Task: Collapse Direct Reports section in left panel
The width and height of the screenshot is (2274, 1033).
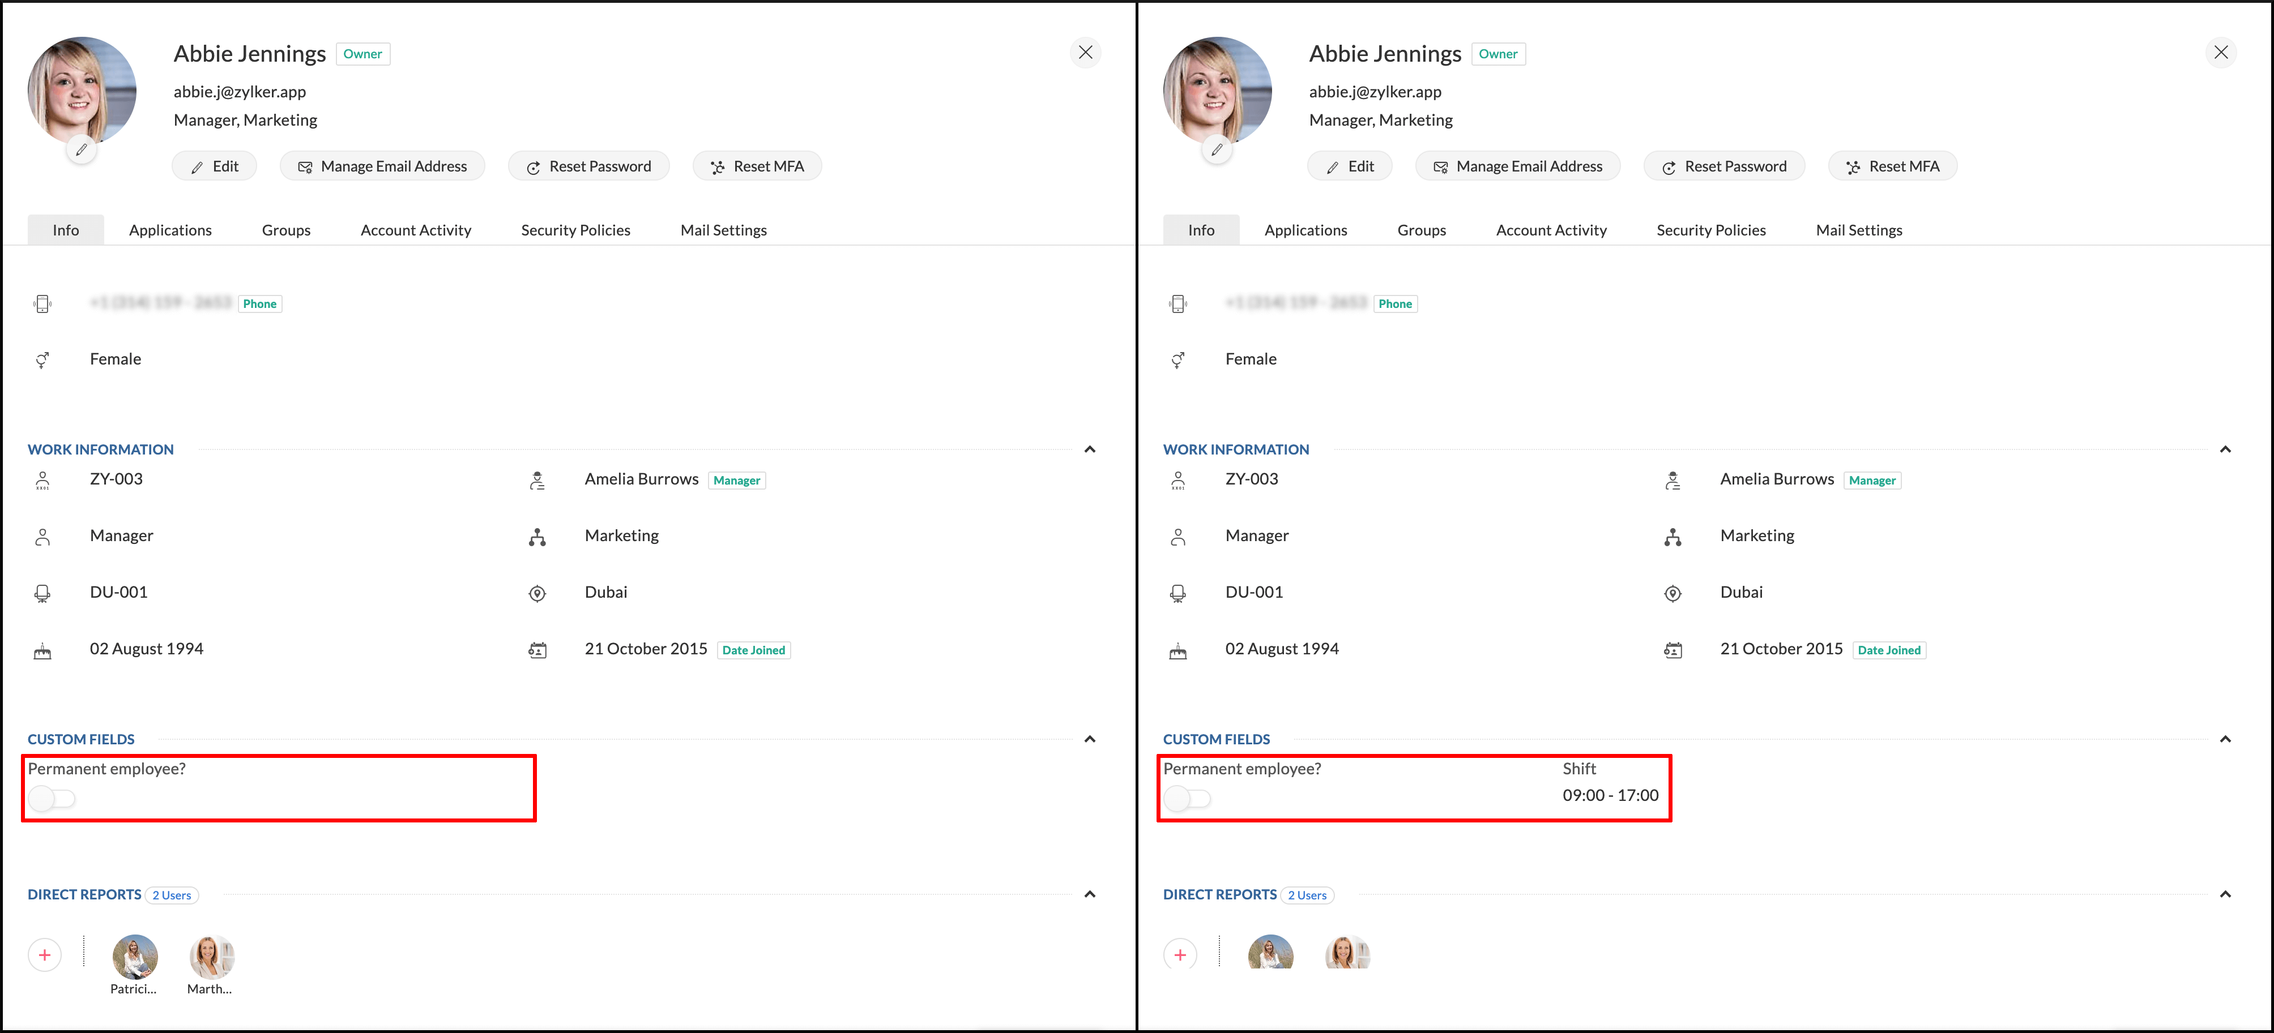Action: pyautogui.click(x=1089, y=894)
